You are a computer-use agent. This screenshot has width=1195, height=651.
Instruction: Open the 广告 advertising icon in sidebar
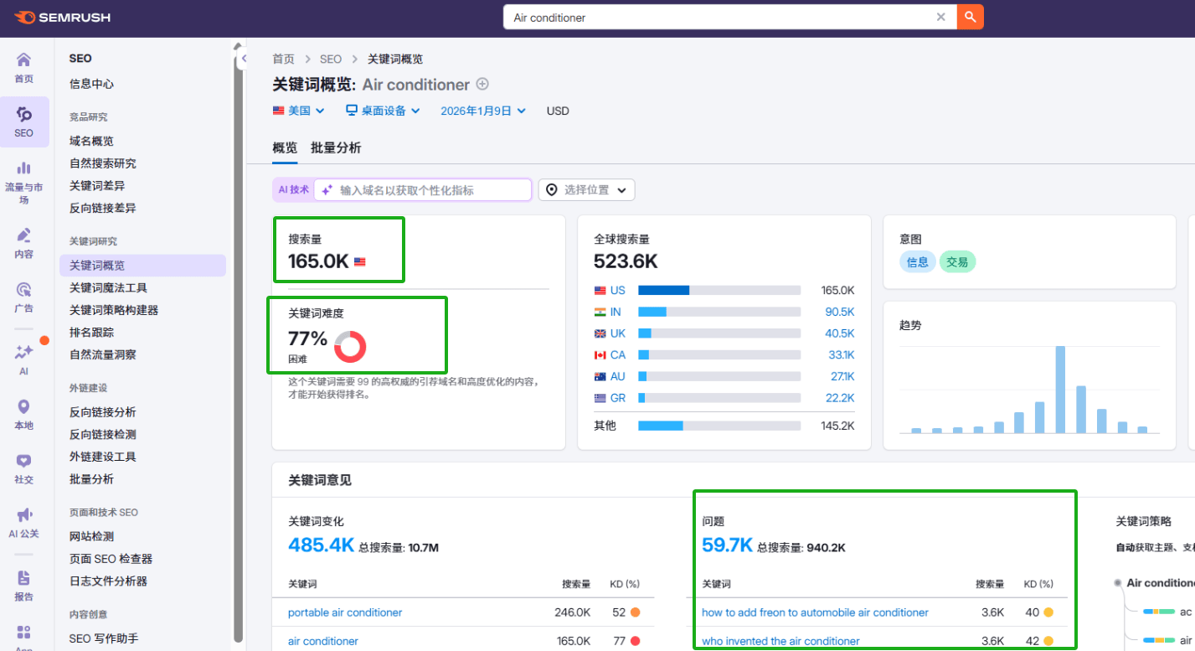[24, 297]
